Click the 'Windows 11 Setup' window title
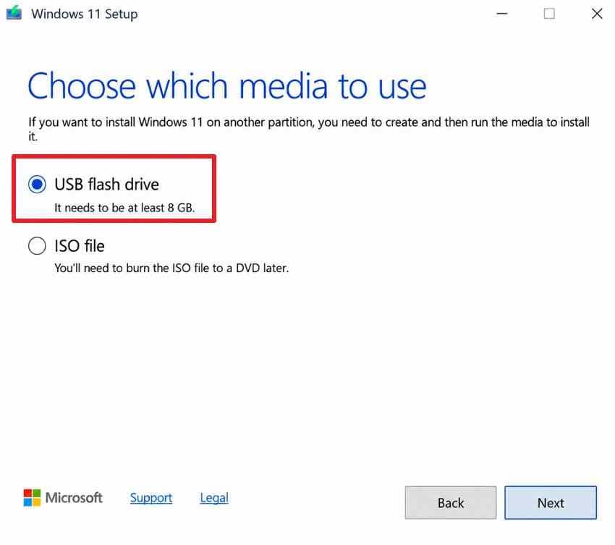Screen dimensions: 615x545 [x=85, y=14]
